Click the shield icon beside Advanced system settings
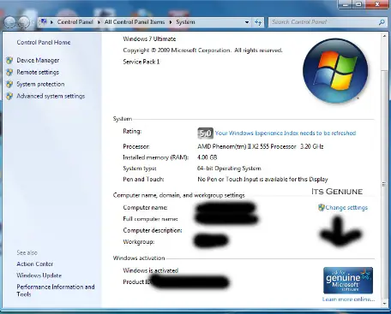Screen dimensions: 391x314 tap(9, 96)
